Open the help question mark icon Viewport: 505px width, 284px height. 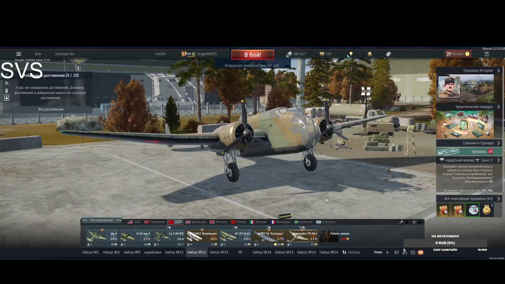487,54
